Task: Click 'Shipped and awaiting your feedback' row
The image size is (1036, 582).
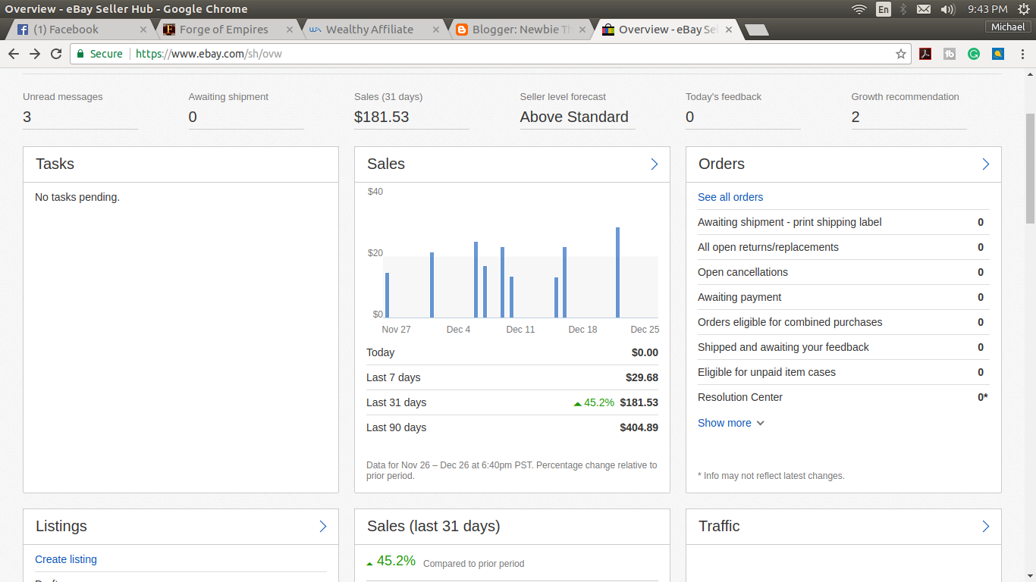Action: pyautogui.click(x=843, y=347)
